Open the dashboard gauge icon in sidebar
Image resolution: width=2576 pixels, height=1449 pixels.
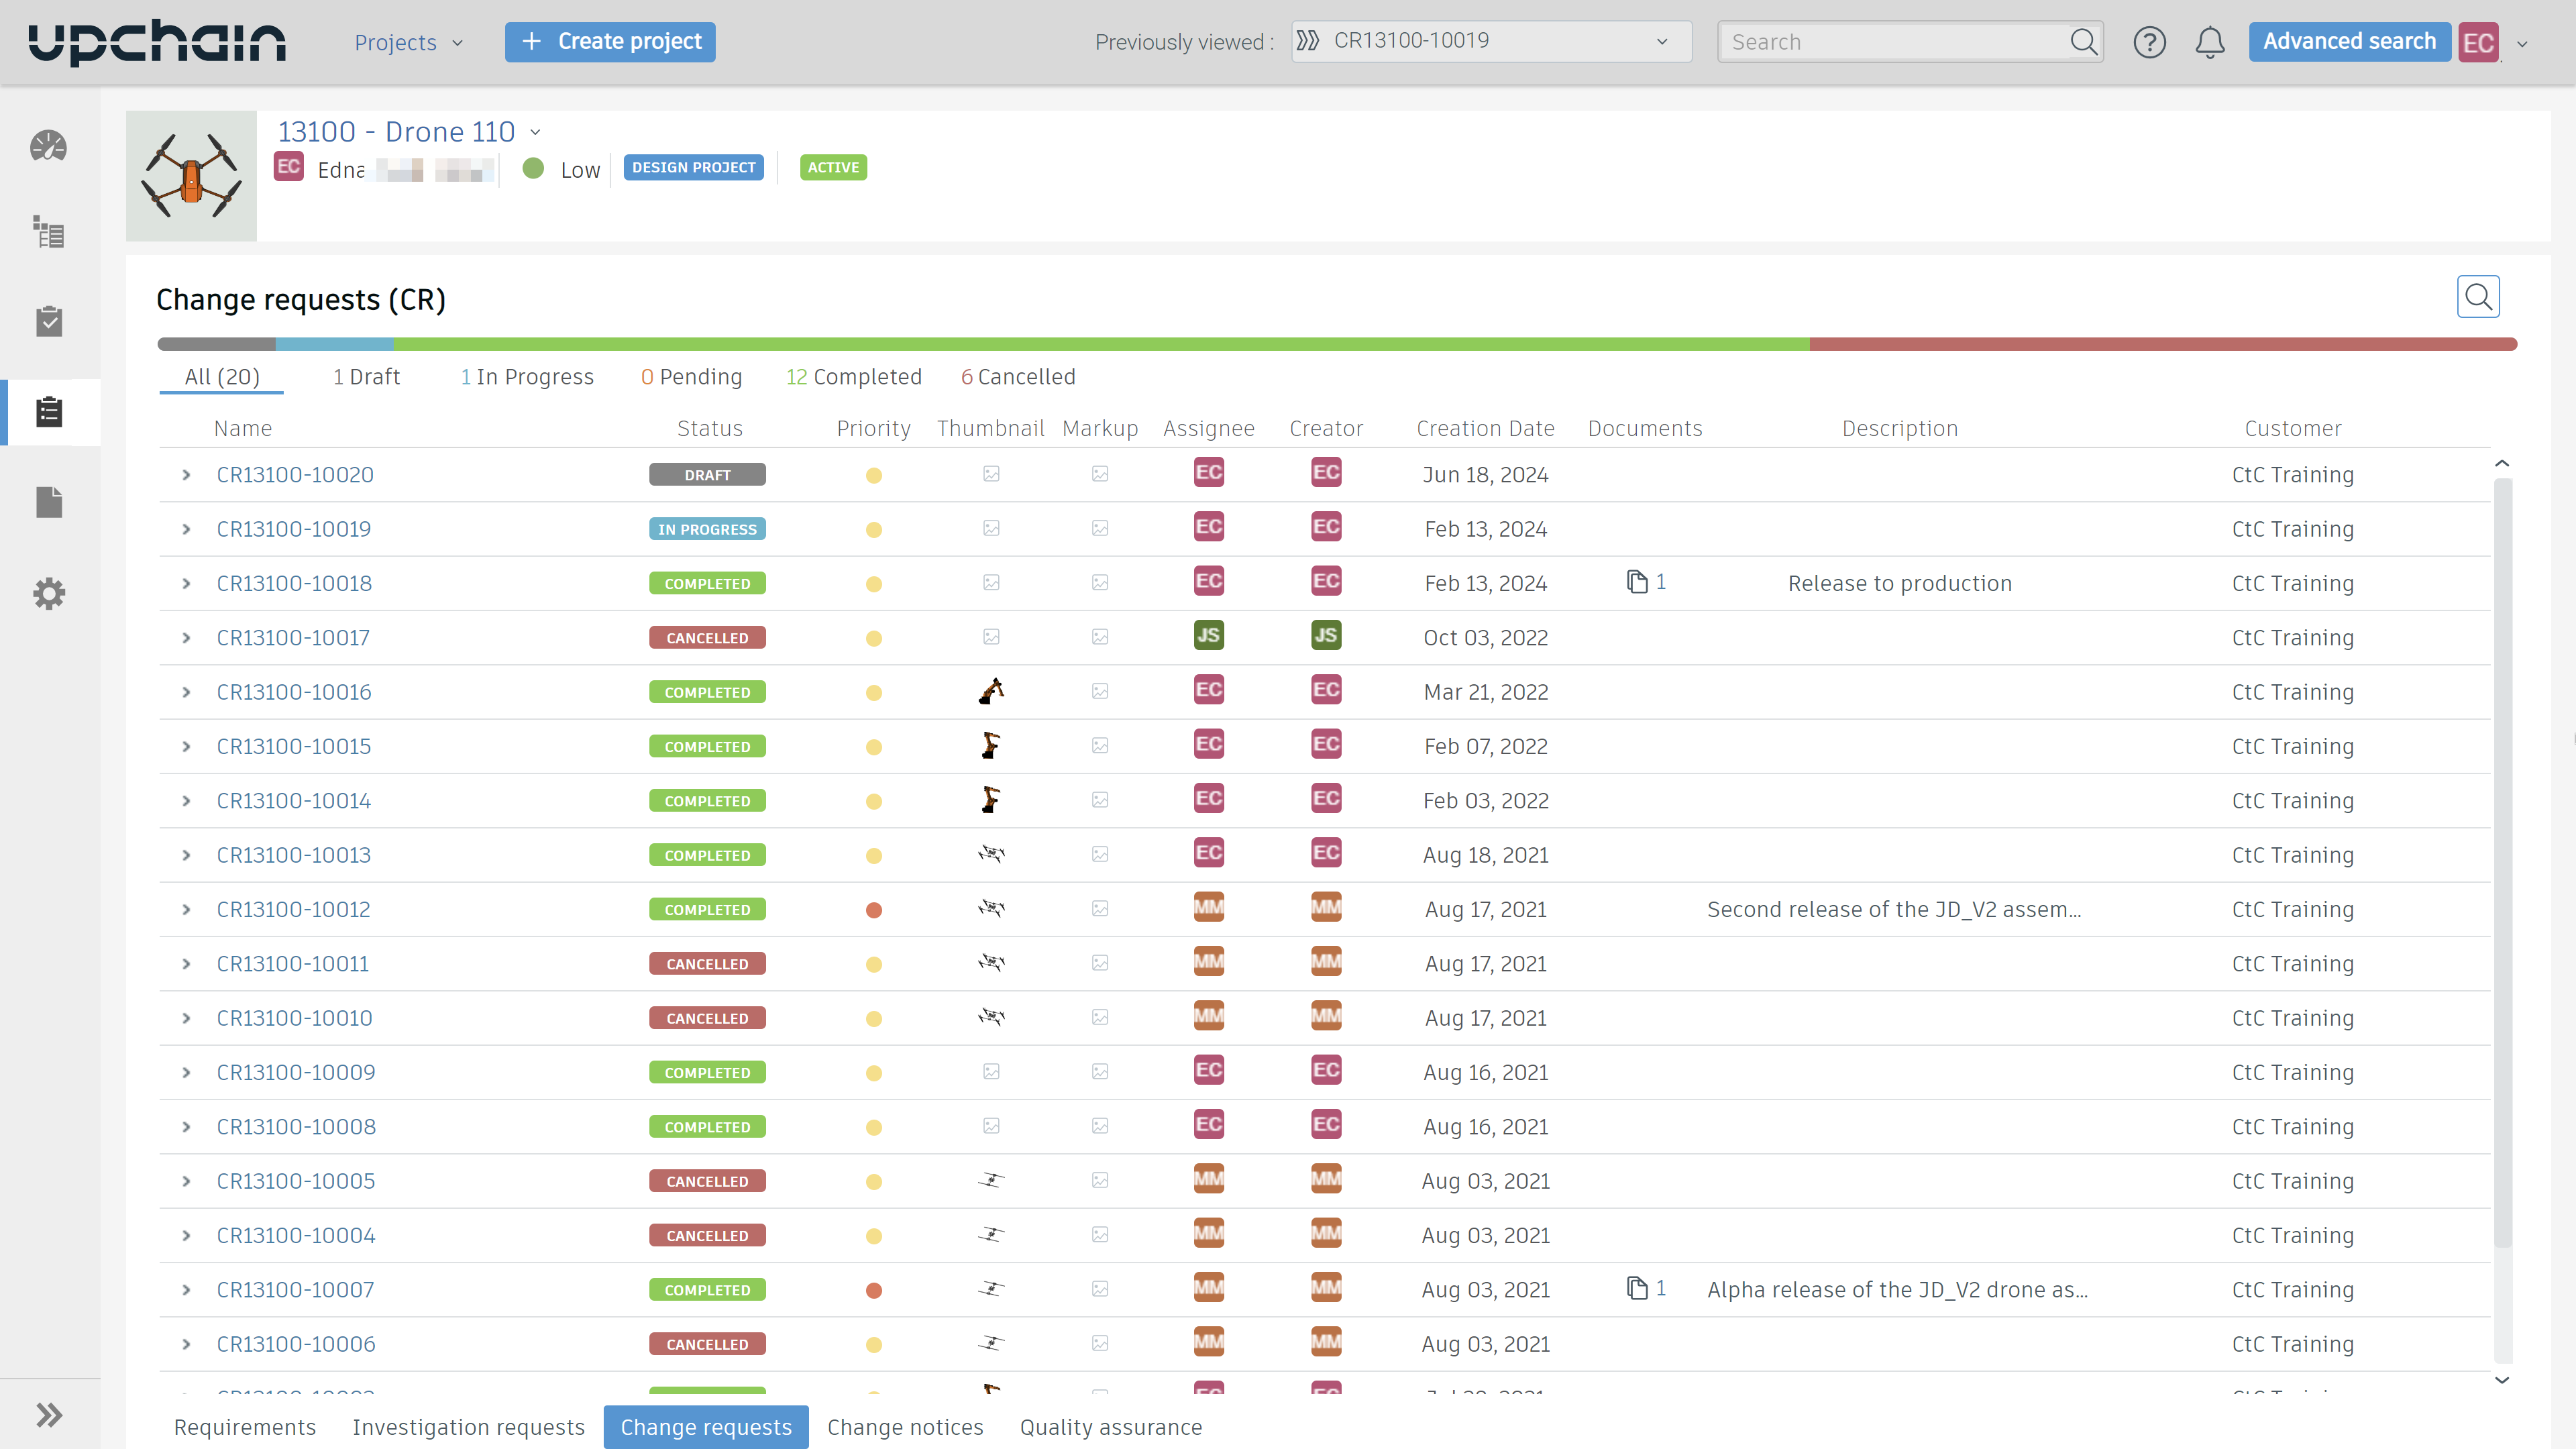(x=48, y=147)
